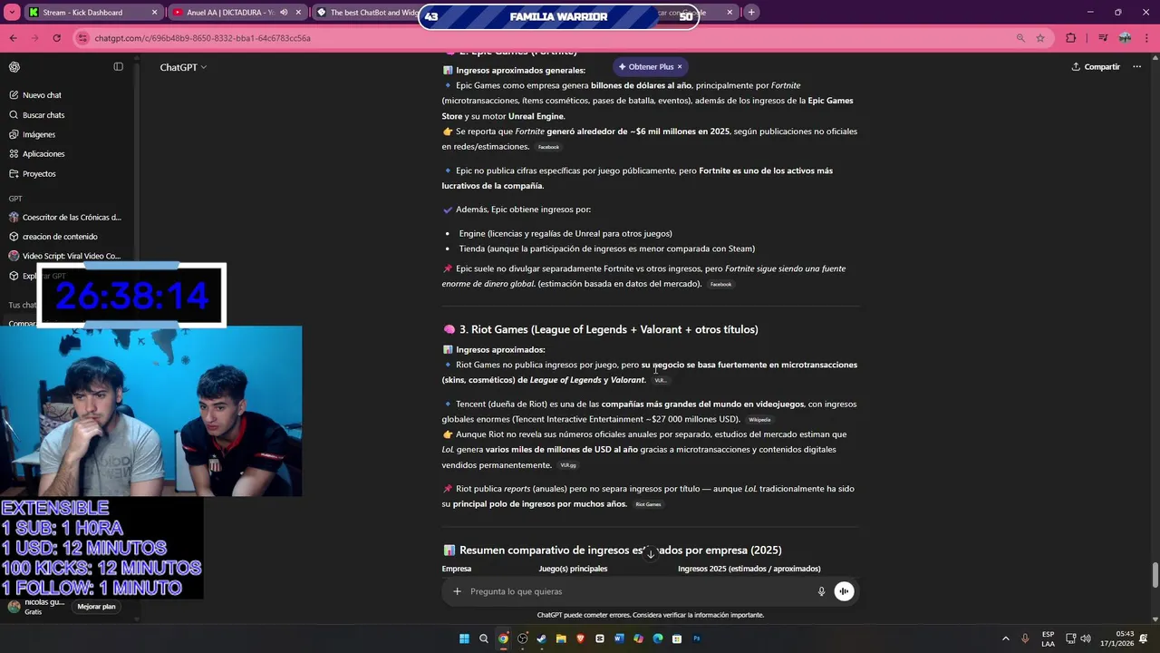The width and height of the screenshot is (1160, 653).
Task: Open OBS Studio from the taskbar
Action: click(522, 638)
